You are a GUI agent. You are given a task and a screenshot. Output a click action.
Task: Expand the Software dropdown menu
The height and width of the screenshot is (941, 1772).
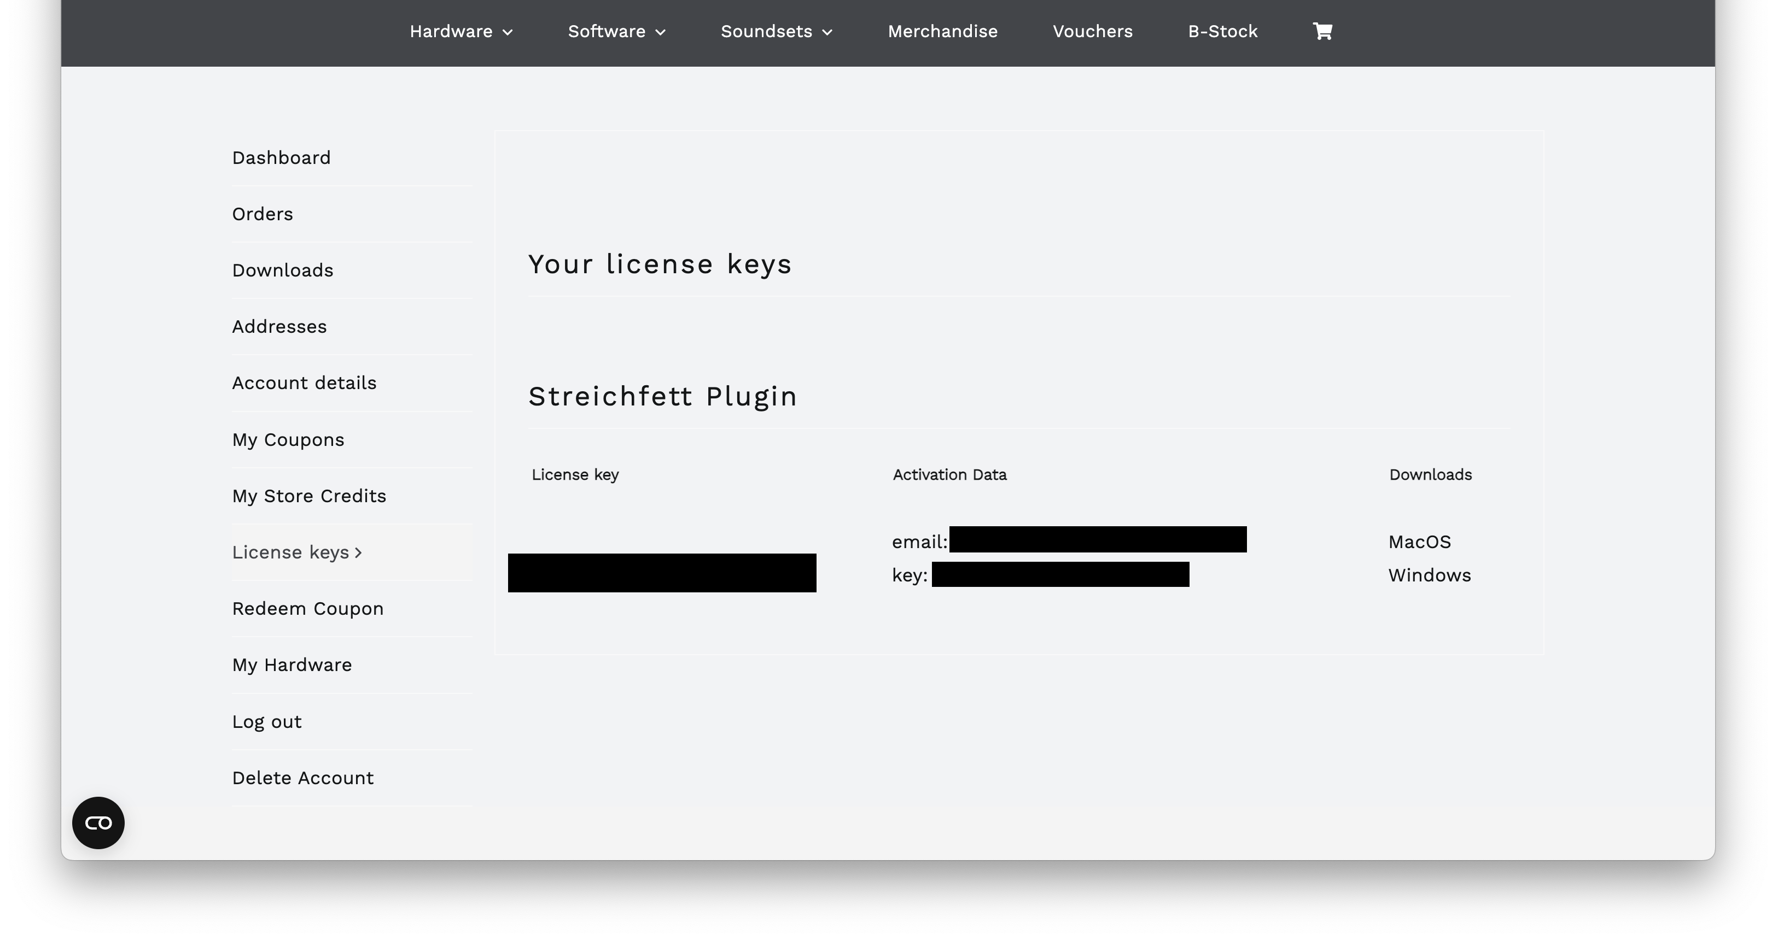point(616,32)
